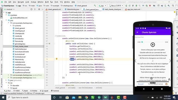The image size is (178, 100).
Task: Switch to the MainActivity.java tab
Action: (x=73, y=9)
